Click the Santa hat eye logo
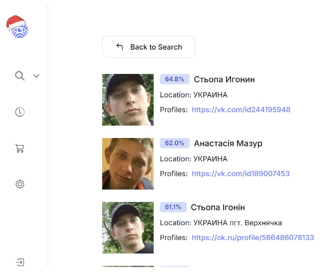Image resolution: width=329 pixels, height=275 pixels. 17,27
